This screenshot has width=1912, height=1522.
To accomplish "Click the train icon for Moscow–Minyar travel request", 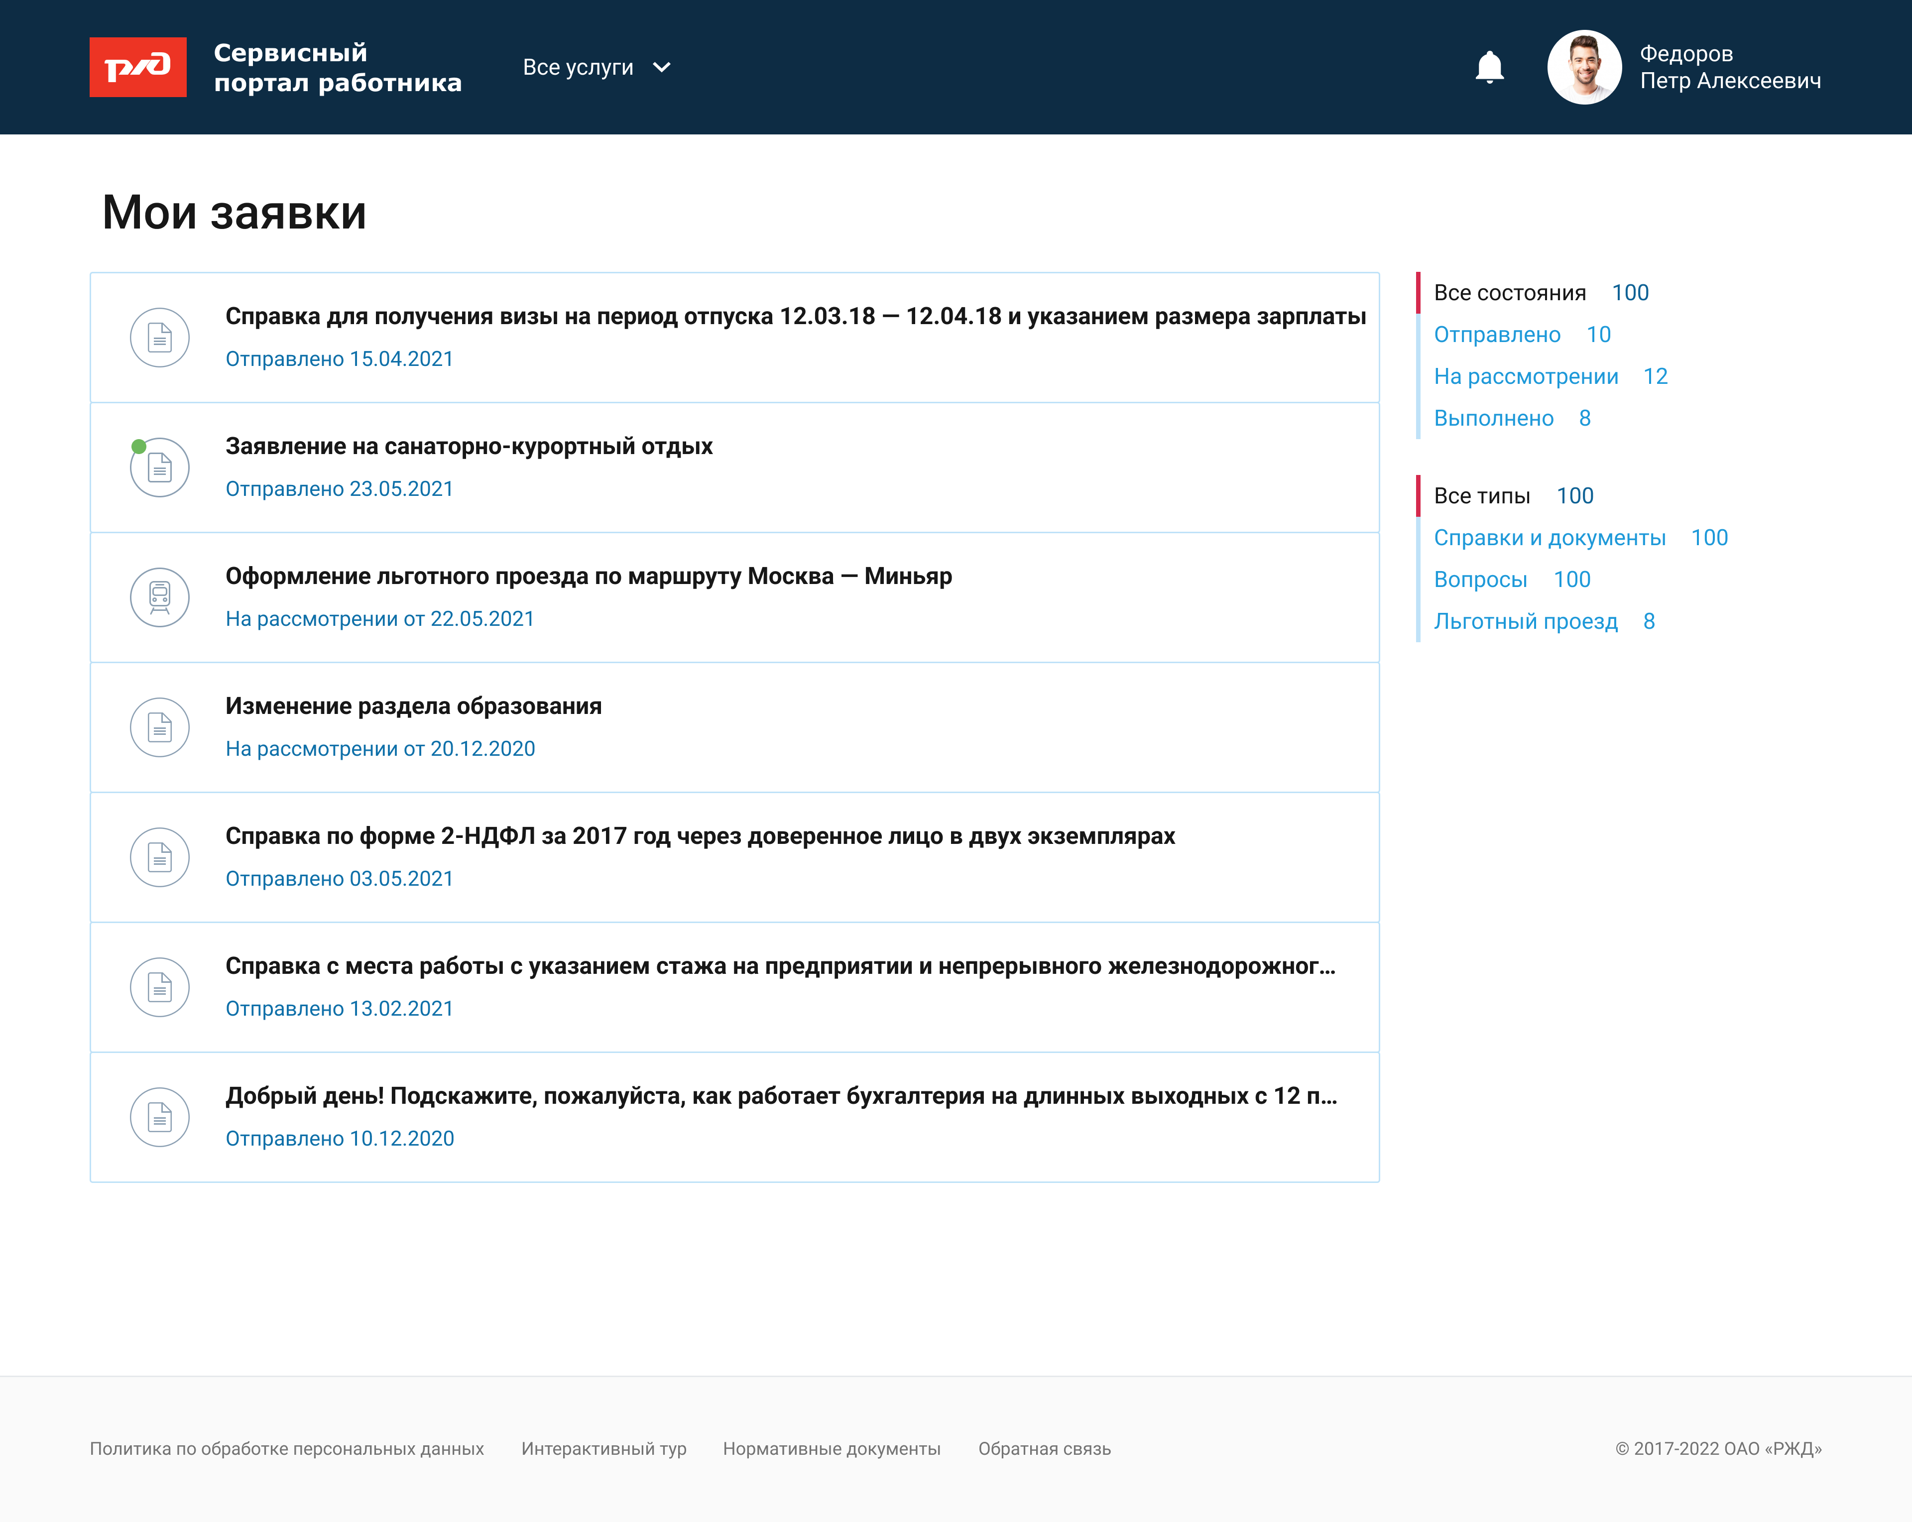I will click(160, 597).
